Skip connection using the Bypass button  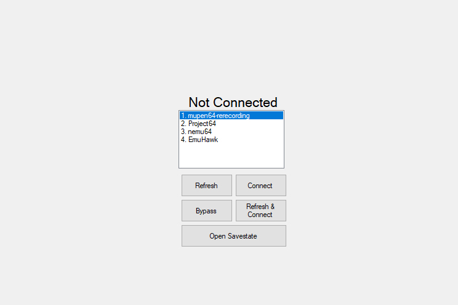pyautogui.click(x=206, y=210)
